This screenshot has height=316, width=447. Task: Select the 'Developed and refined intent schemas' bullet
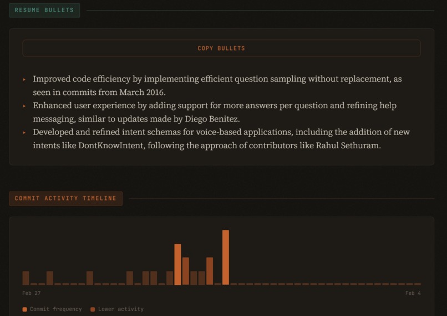coord(221,138)
